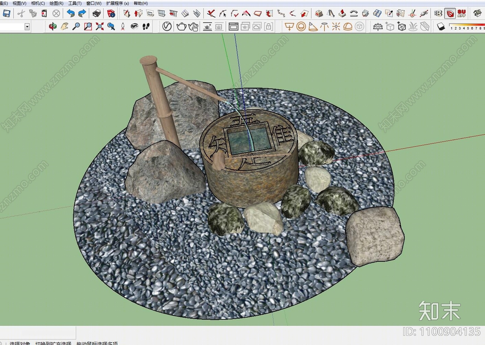Open the V-Ray asset editor icon
The height and width of the screenshot is (345, 485).
tap(167, 26)
